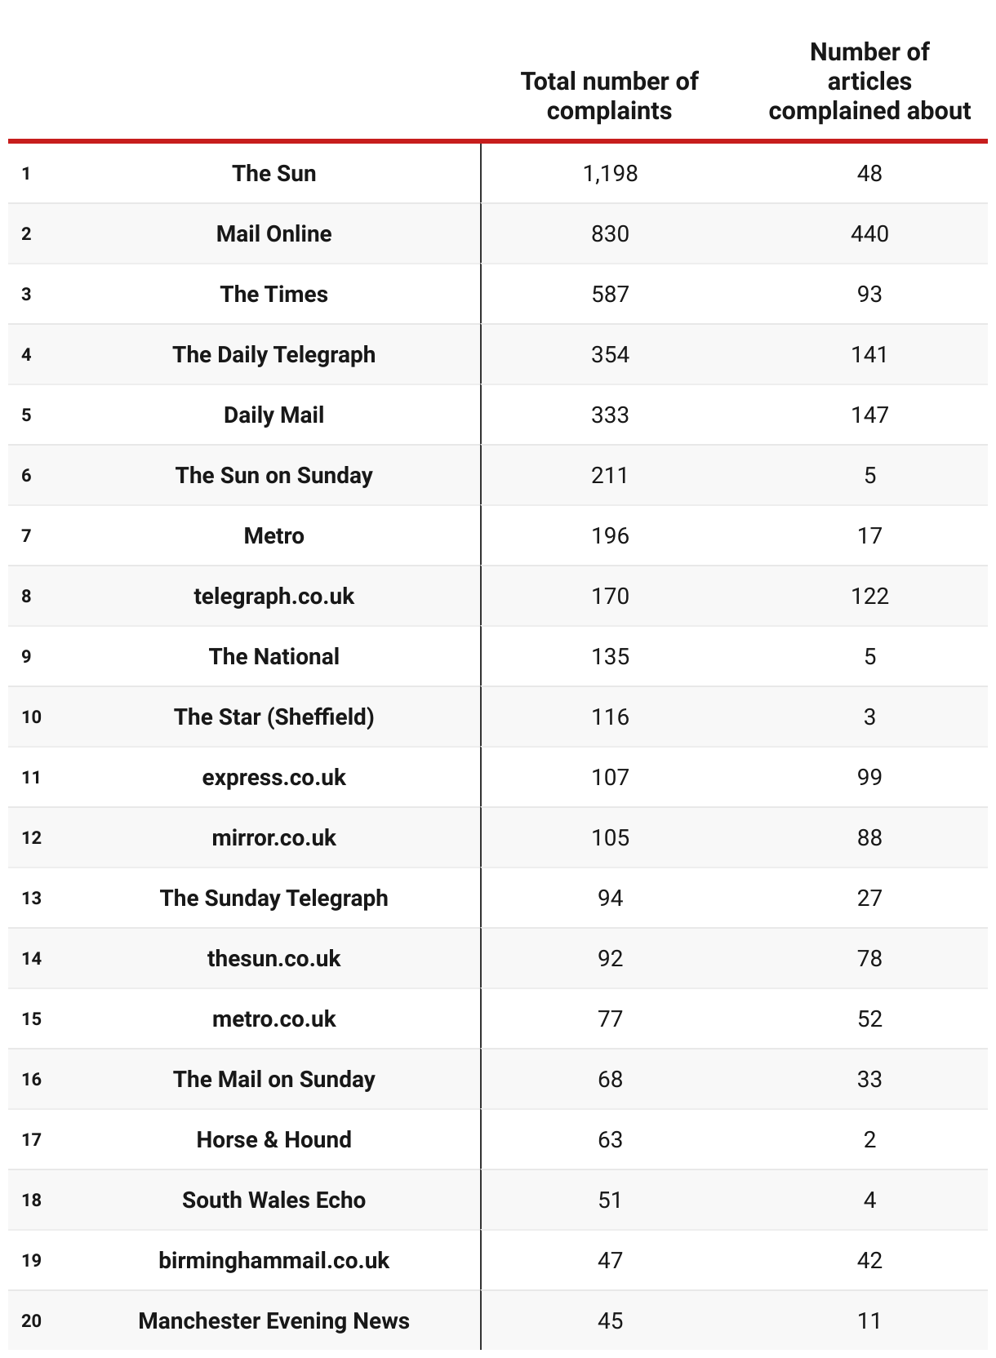Click The Sun on Sunday entry
Viewport: 996px width, 1358px height.
(273, 475)
